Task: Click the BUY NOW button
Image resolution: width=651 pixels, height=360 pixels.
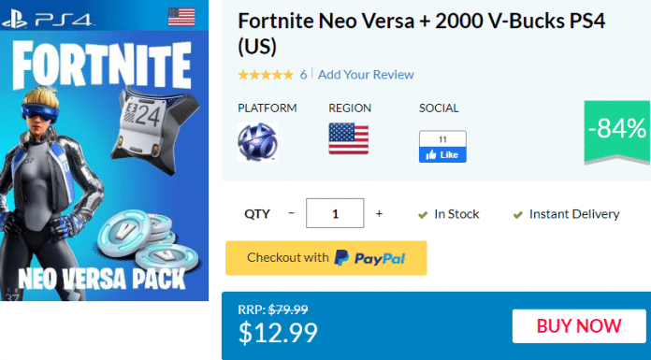Action: point(579,326)
